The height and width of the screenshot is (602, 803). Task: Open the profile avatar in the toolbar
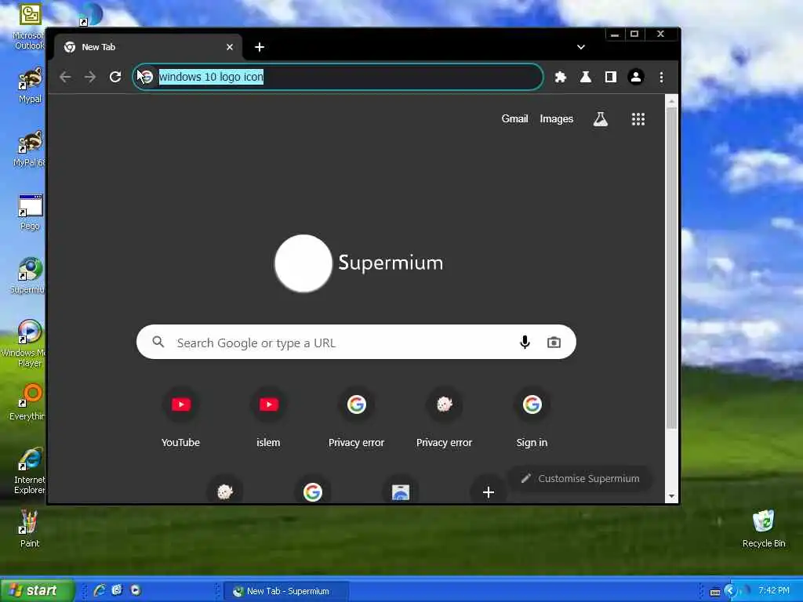[x=635, y=77]
